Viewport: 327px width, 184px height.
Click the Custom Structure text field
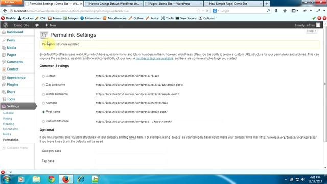click(187, 122)
